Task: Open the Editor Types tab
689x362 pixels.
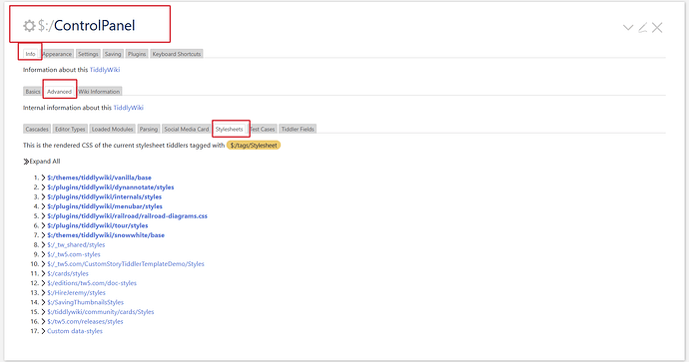Action: tap(70, 129)
